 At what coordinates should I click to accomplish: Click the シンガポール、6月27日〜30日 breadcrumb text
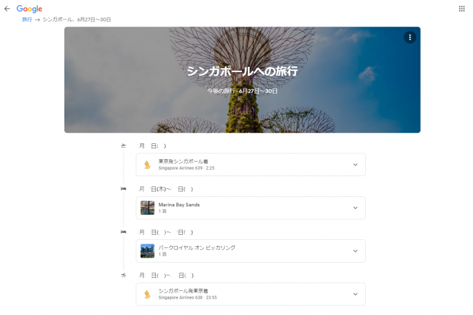(x=76, y=20)
